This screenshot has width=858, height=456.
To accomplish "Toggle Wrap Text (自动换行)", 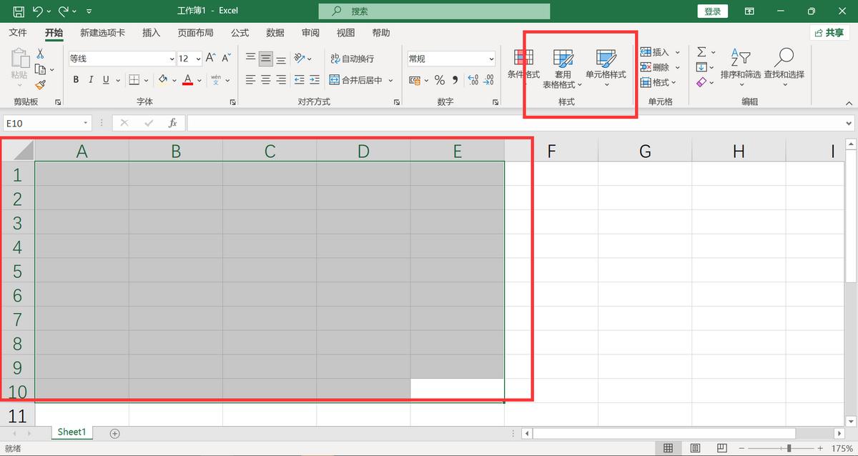I will (352, 59).
